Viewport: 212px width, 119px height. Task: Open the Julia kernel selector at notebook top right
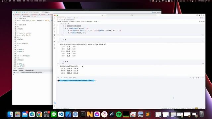(x=202, y=21)
